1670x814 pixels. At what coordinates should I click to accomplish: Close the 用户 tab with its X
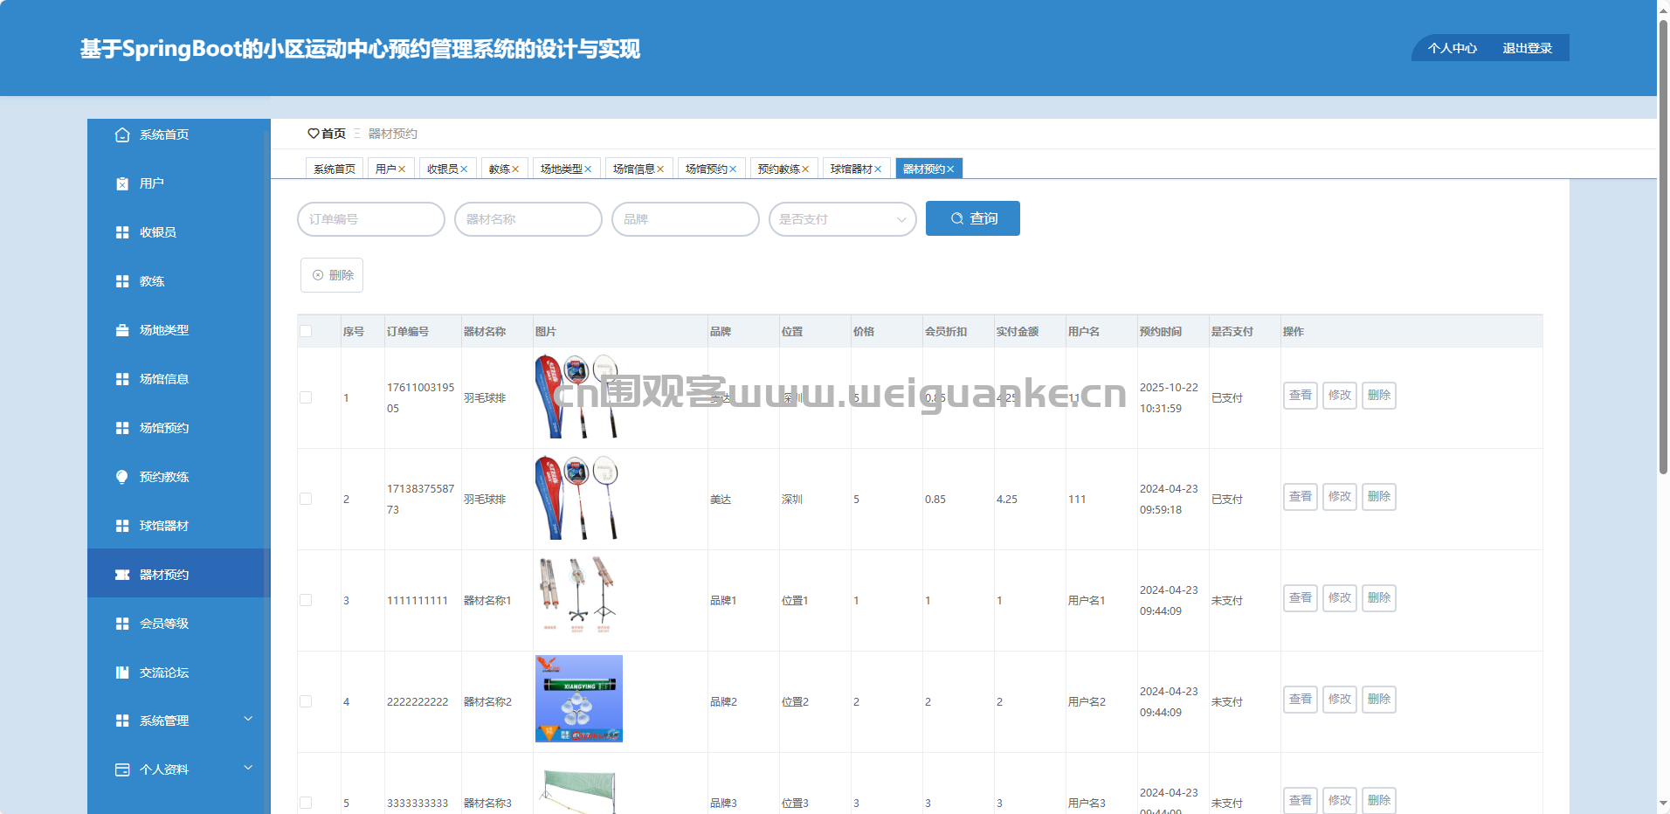[402, 169]
